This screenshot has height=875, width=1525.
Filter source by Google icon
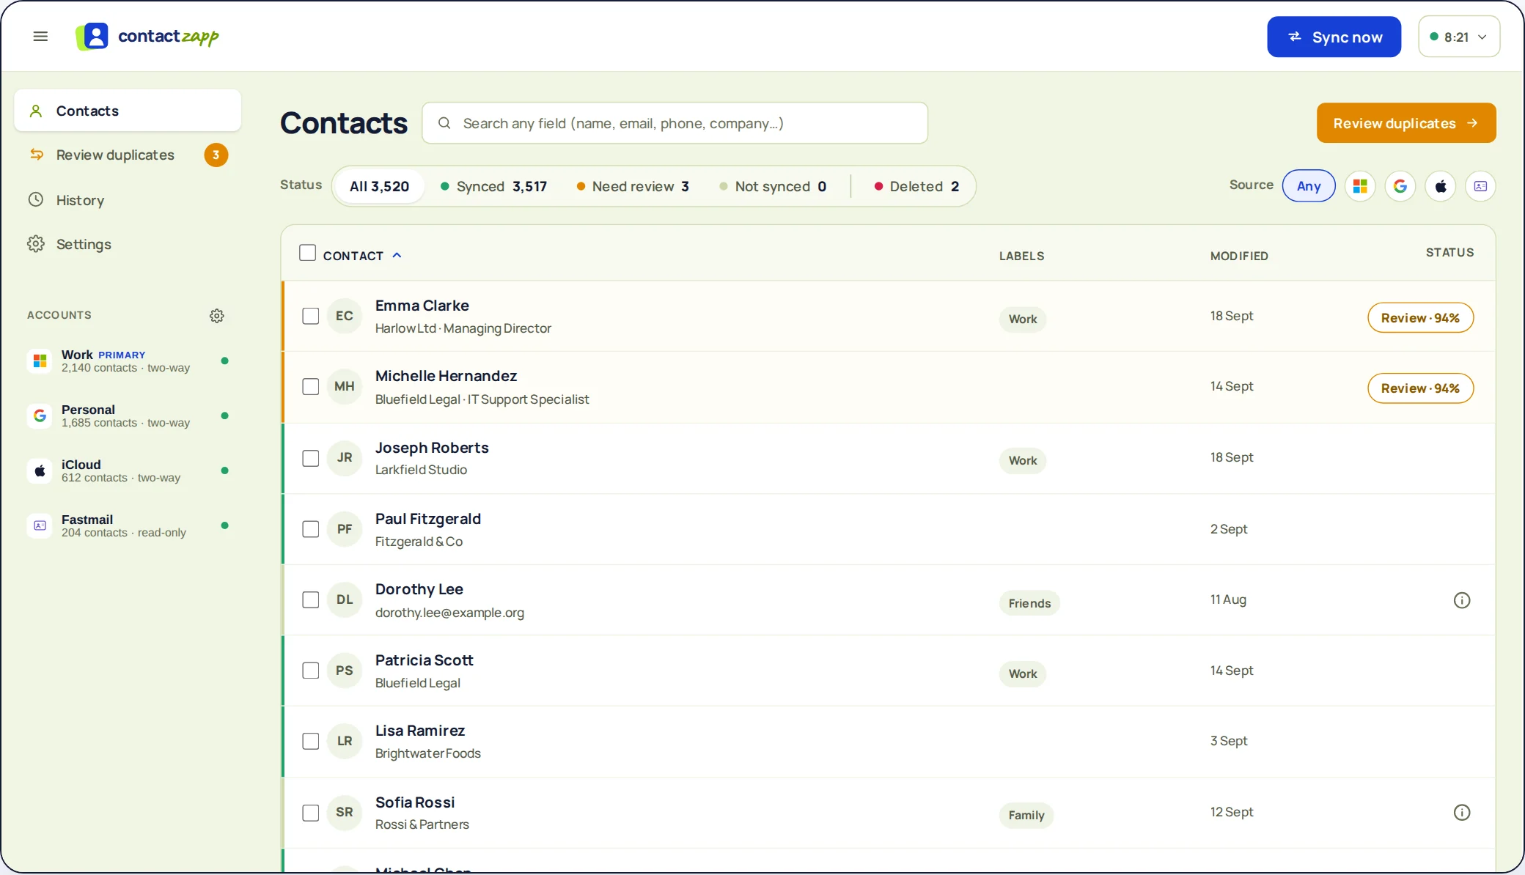pyautogui.click(x=1400, y=186)
